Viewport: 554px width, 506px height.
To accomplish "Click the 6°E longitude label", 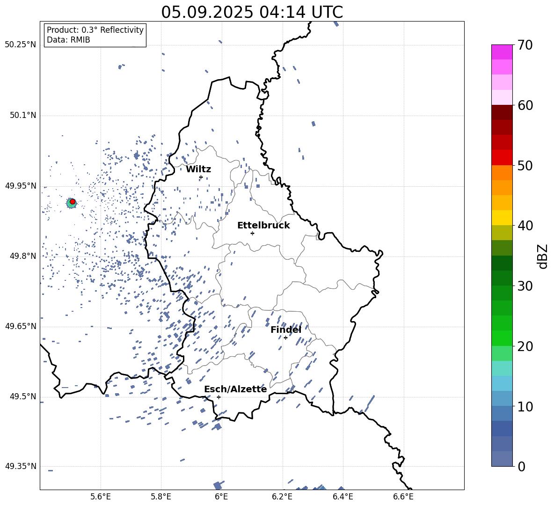I will coord(221,497).
